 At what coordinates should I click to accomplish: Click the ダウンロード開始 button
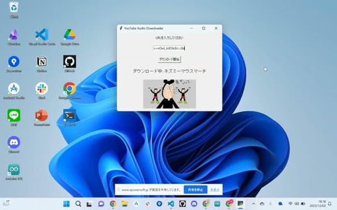pos(169,60)
